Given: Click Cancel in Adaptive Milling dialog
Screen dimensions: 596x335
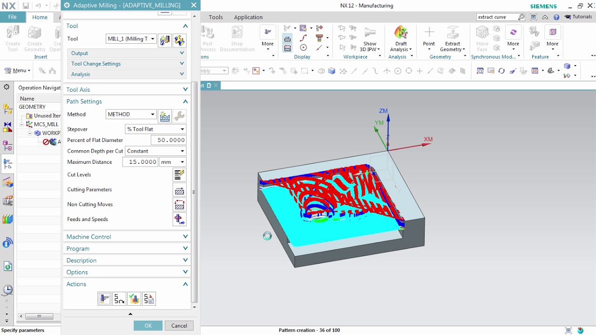Looking at the screenshot, I should pyautogui.click(x=179, y=326).
